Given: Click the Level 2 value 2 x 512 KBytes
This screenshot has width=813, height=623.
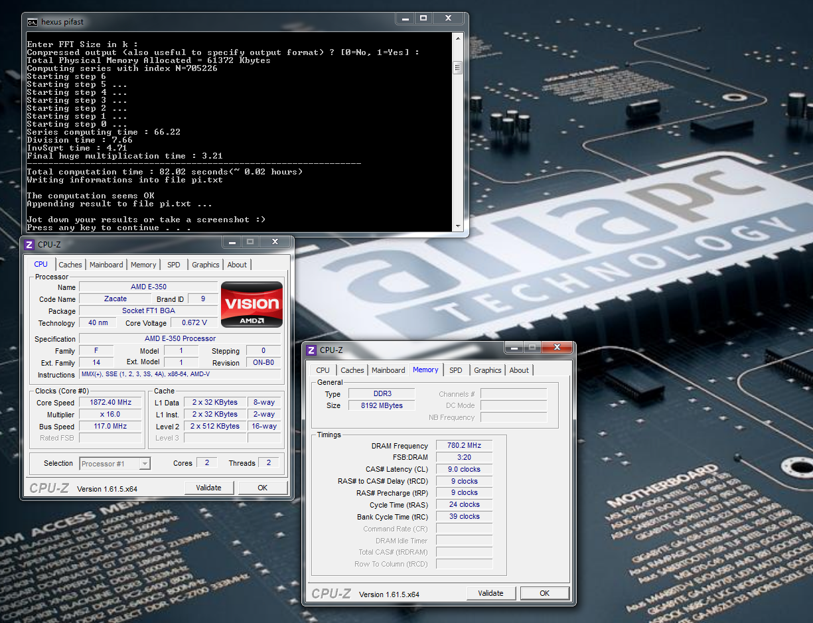Looking at the screenshot, I should [x=214, y=426].
